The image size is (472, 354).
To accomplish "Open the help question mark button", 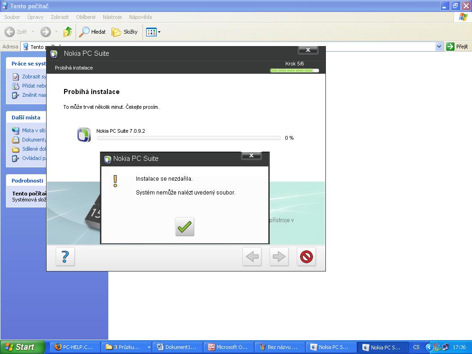I will coord(65,257).
